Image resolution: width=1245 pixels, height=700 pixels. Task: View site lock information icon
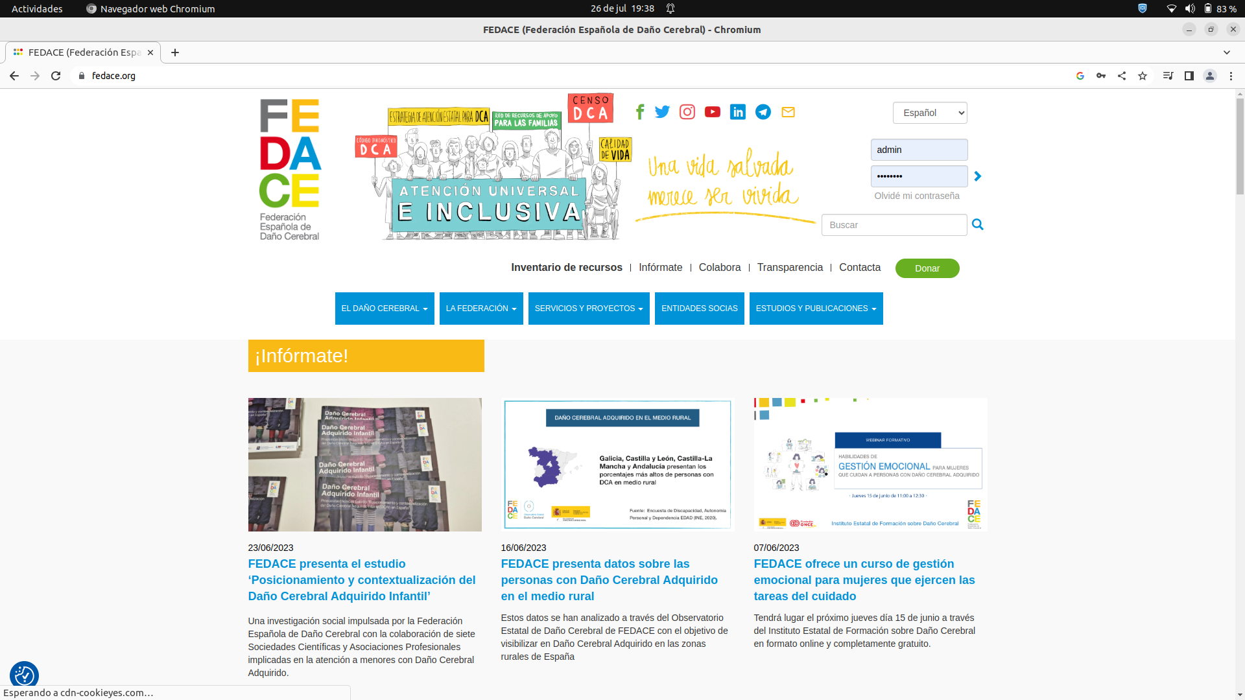82,76
